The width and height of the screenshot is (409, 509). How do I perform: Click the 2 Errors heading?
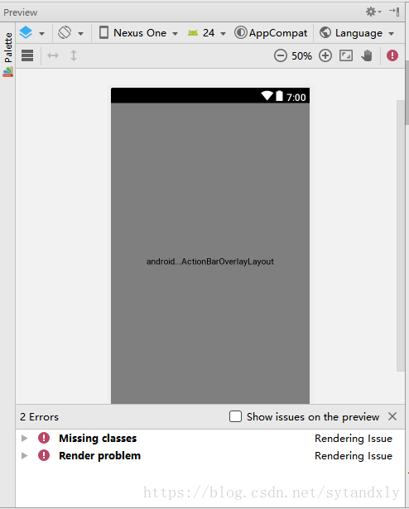pos(39,417)
